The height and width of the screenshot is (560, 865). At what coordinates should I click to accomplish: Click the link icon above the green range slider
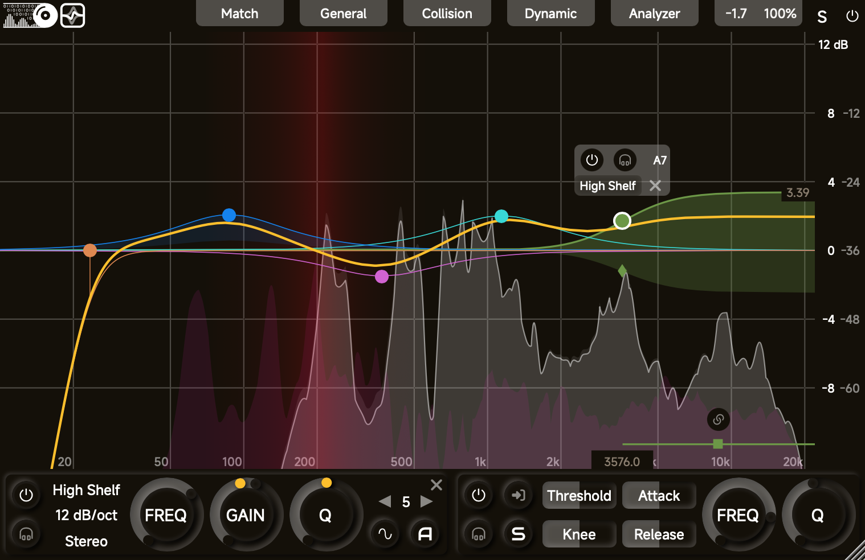coord(719,419)
